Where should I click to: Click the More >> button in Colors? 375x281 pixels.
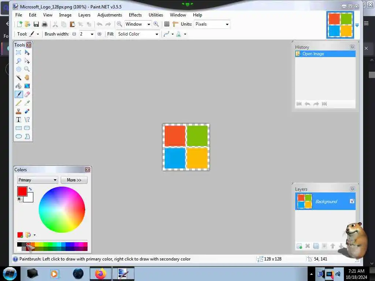[74, 180]
